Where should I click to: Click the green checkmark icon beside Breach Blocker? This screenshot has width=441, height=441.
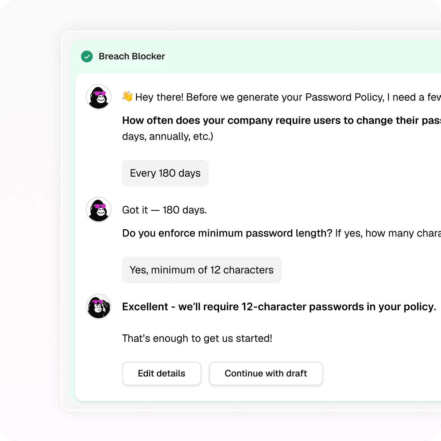pos(87,57)
